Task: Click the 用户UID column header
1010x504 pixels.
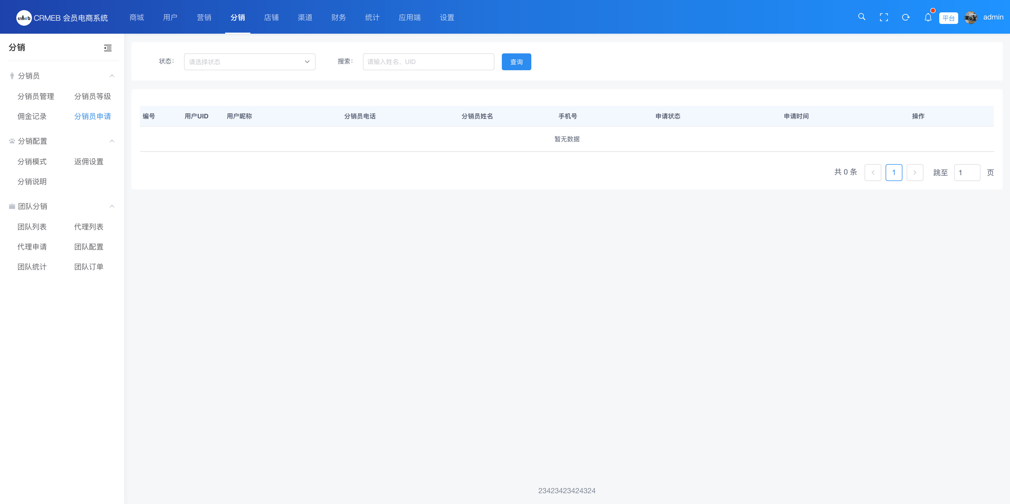Action: coord(196,116)
